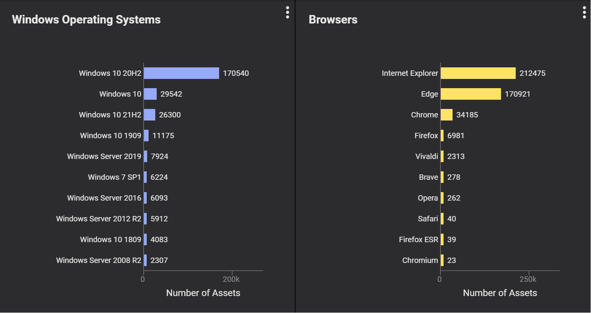Click the Firefox ESR label
Screen dimensions: 591x313
pyautogui.click(x=419, y=239)
